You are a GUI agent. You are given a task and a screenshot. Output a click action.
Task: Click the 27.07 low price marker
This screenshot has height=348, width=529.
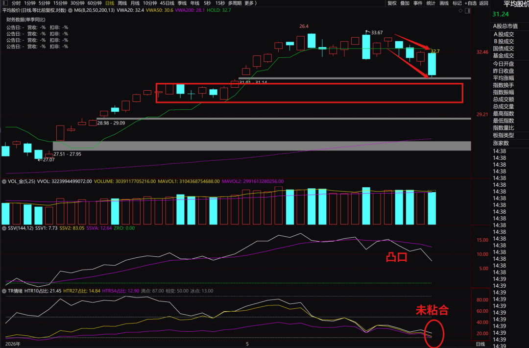coord(46,160)
